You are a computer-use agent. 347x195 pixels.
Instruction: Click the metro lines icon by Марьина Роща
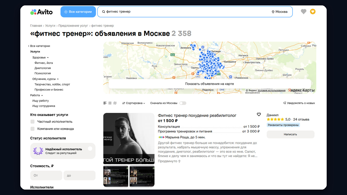coord(161,137)
